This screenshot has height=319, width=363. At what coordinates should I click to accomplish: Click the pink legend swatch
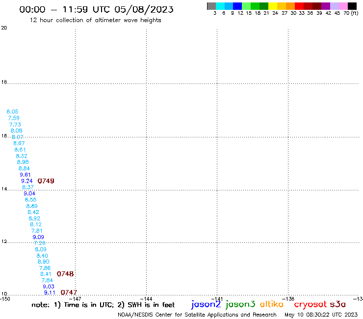(x=343, y=6)
